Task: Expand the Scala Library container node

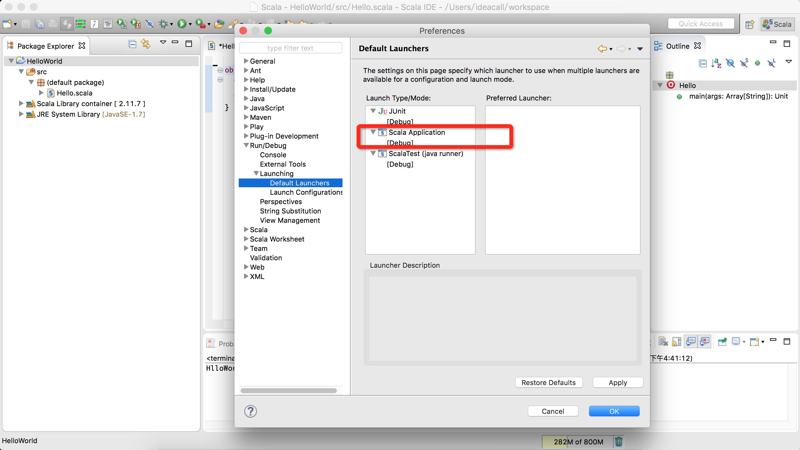Action: click(x=21, y=103)
